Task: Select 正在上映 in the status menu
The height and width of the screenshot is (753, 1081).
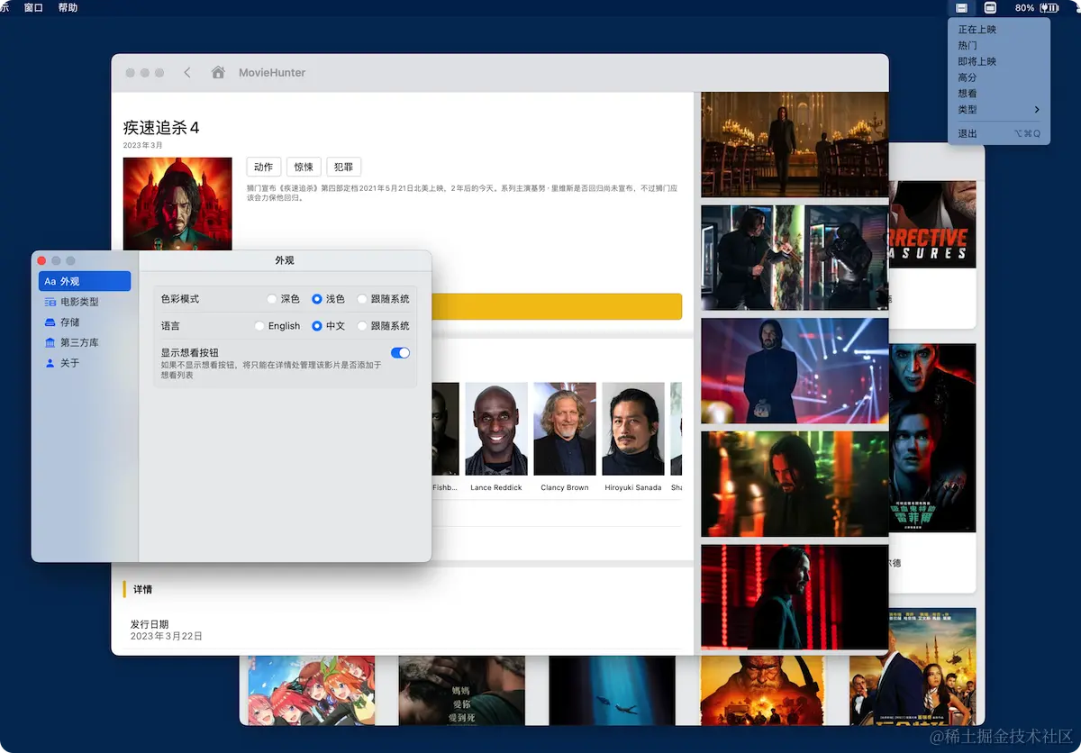Action: pos(998,30)
